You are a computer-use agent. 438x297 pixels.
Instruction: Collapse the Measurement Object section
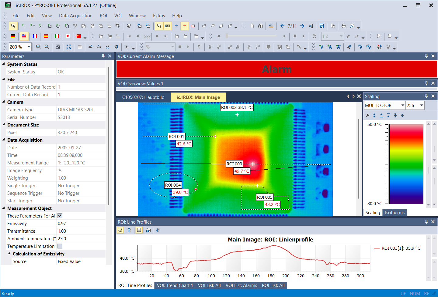(4, 208)
